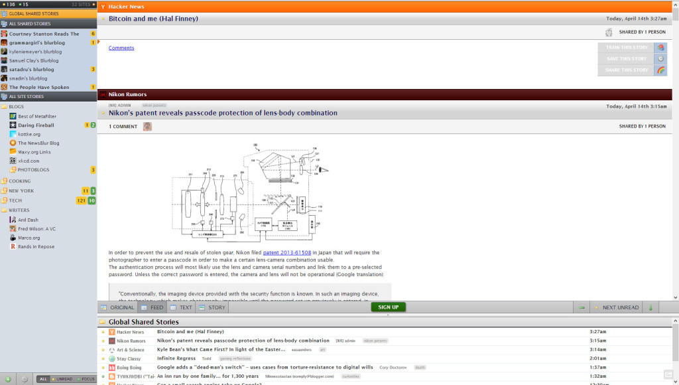The width and height of the screenshot is (679, 385).
Task: Click the green Sign Up button
Action: pos(388,307)
